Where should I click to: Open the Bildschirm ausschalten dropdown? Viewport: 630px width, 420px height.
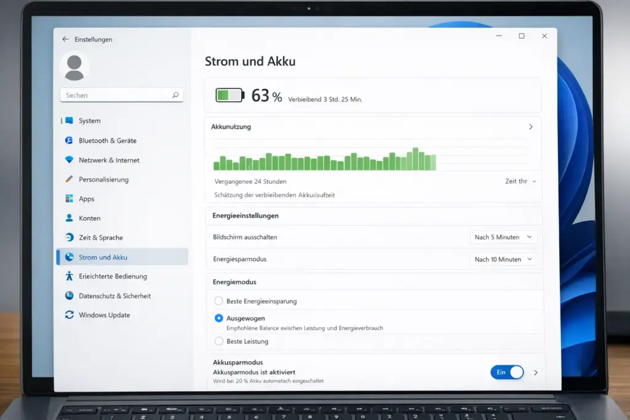[x=503, y=237]
